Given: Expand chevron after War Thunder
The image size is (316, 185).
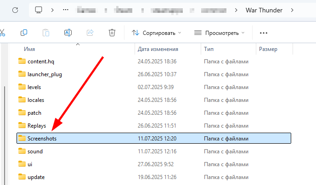Looking at the screenshot, I should coord(292,10).
